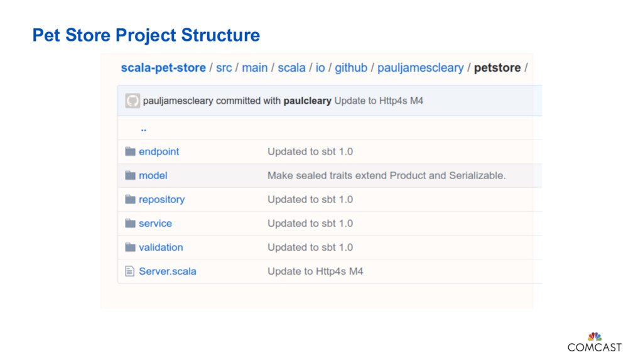
Task: Select the src breadcrumb segment
Action: [224, 68]
